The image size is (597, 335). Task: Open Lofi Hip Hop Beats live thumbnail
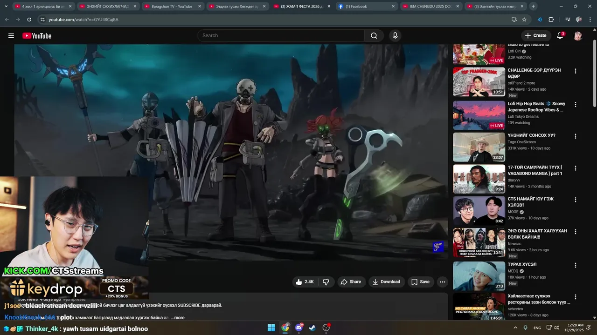(479, 115)
